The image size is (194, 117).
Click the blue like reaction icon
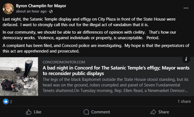click(x=6, y=101)
